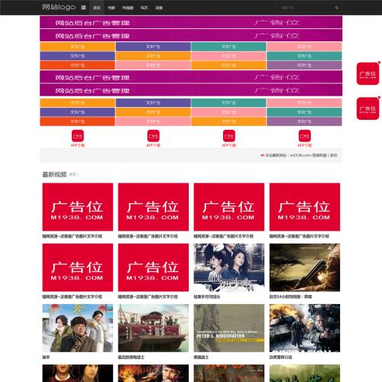382x382 pixels.
Task: Open the 如果岁月可回头 poster thumbnail
Action: coord(229,267)
